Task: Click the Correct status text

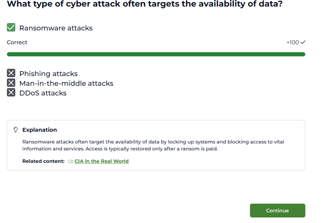Action: coord(17,42)
